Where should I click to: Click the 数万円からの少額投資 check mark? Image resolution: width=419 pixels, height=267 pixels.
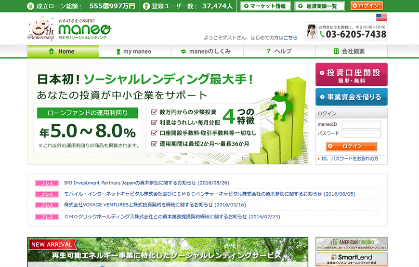154,111
